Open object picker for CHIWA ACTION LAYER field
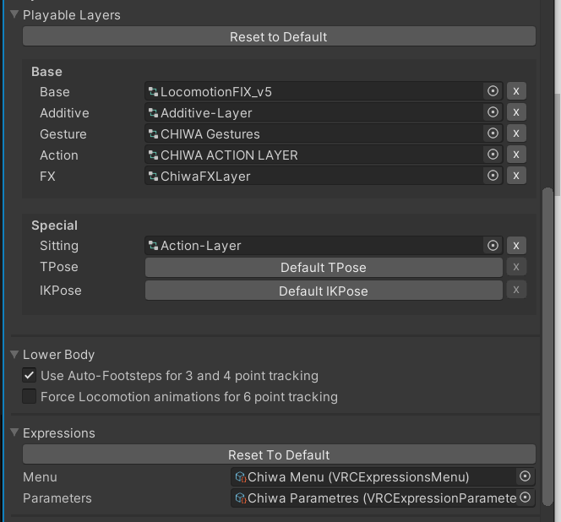Viewport: 561px width, 522px height. [493, 155]
